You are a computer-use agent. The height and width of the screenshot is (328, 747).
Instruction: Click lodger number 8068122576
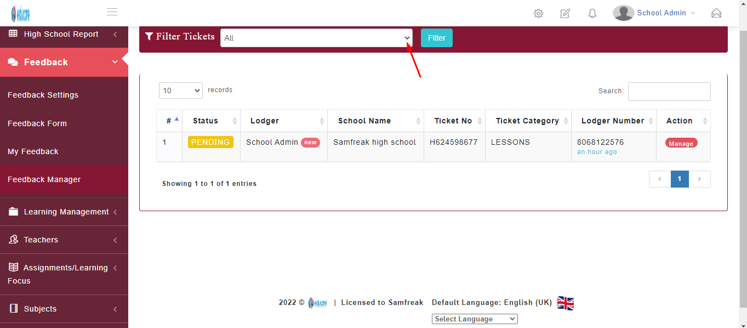tap(600, 142)
